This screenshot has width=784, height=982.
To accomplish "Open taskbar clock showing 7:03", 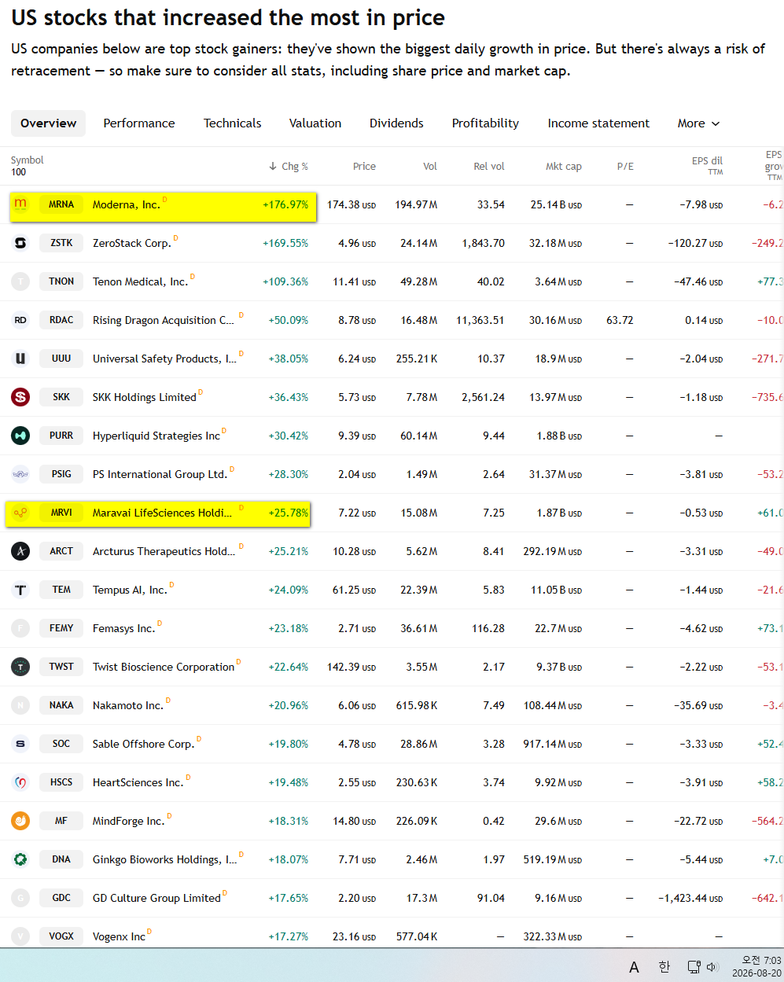I will tap(756, 966).
